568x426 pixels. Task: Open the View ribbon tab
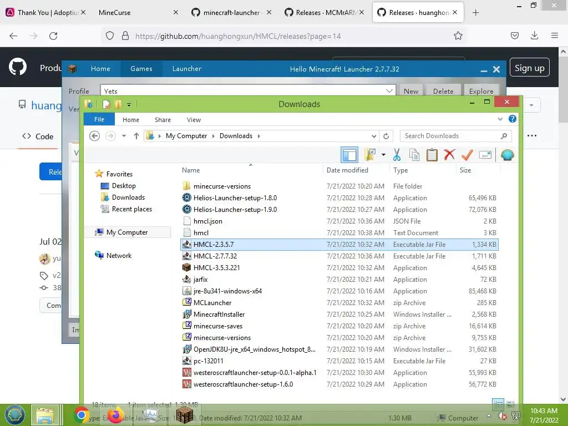[x=194, y=120]
